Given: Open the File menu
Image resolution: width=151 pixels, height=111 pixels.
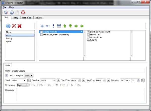Looking at the screenshot, I should (5, 7).
